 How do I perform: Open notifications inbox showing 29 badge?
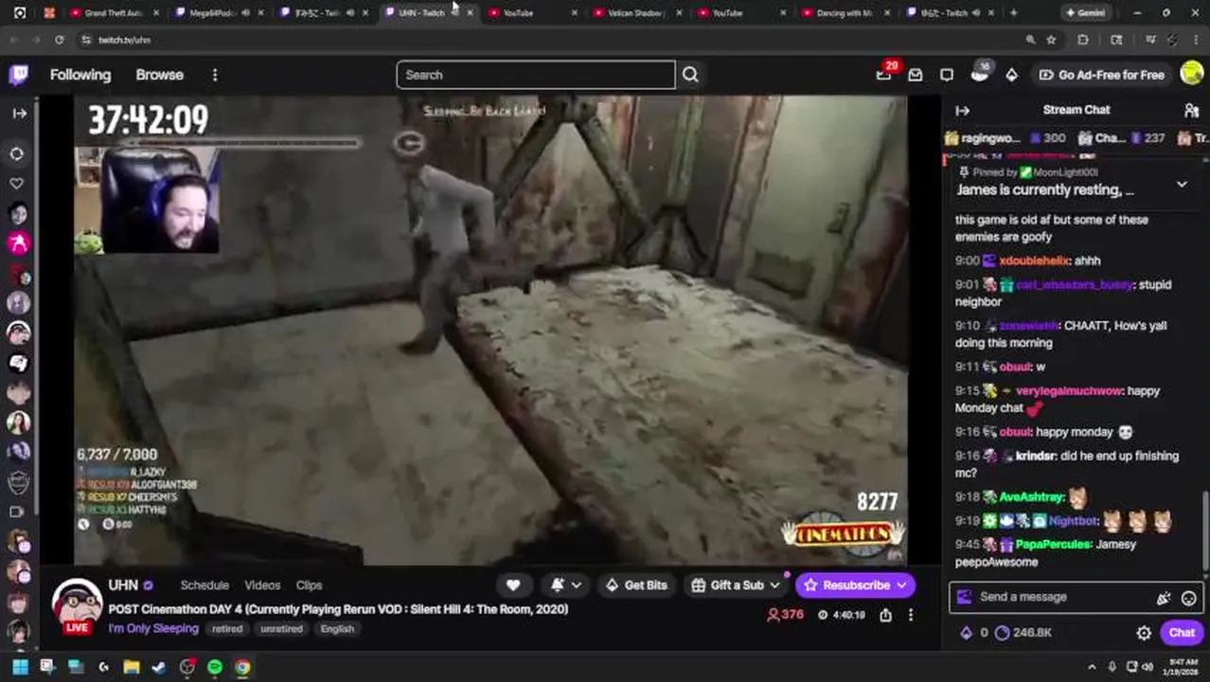(x=884, y=75)
